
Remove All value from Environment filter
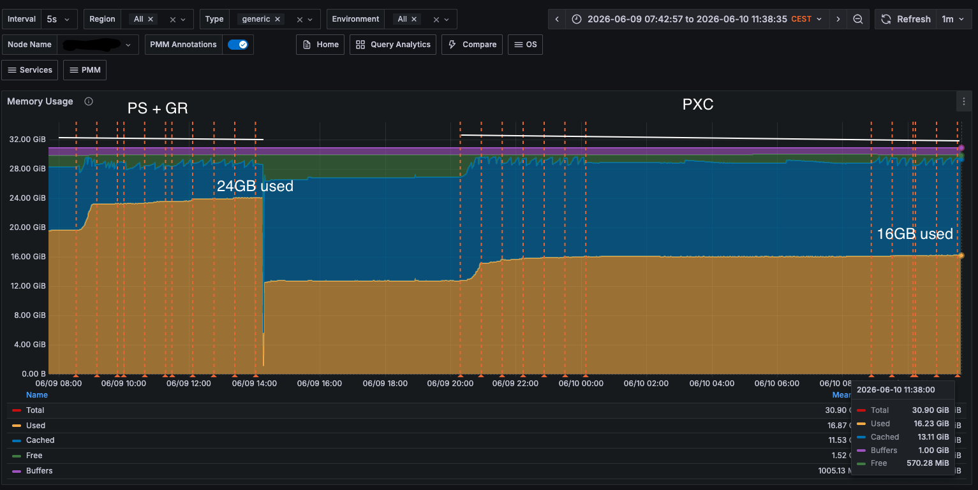(414, 19)
